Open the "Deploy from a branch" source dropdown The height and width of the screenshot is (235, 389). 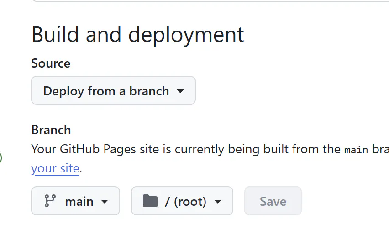(x=113, y=90)
